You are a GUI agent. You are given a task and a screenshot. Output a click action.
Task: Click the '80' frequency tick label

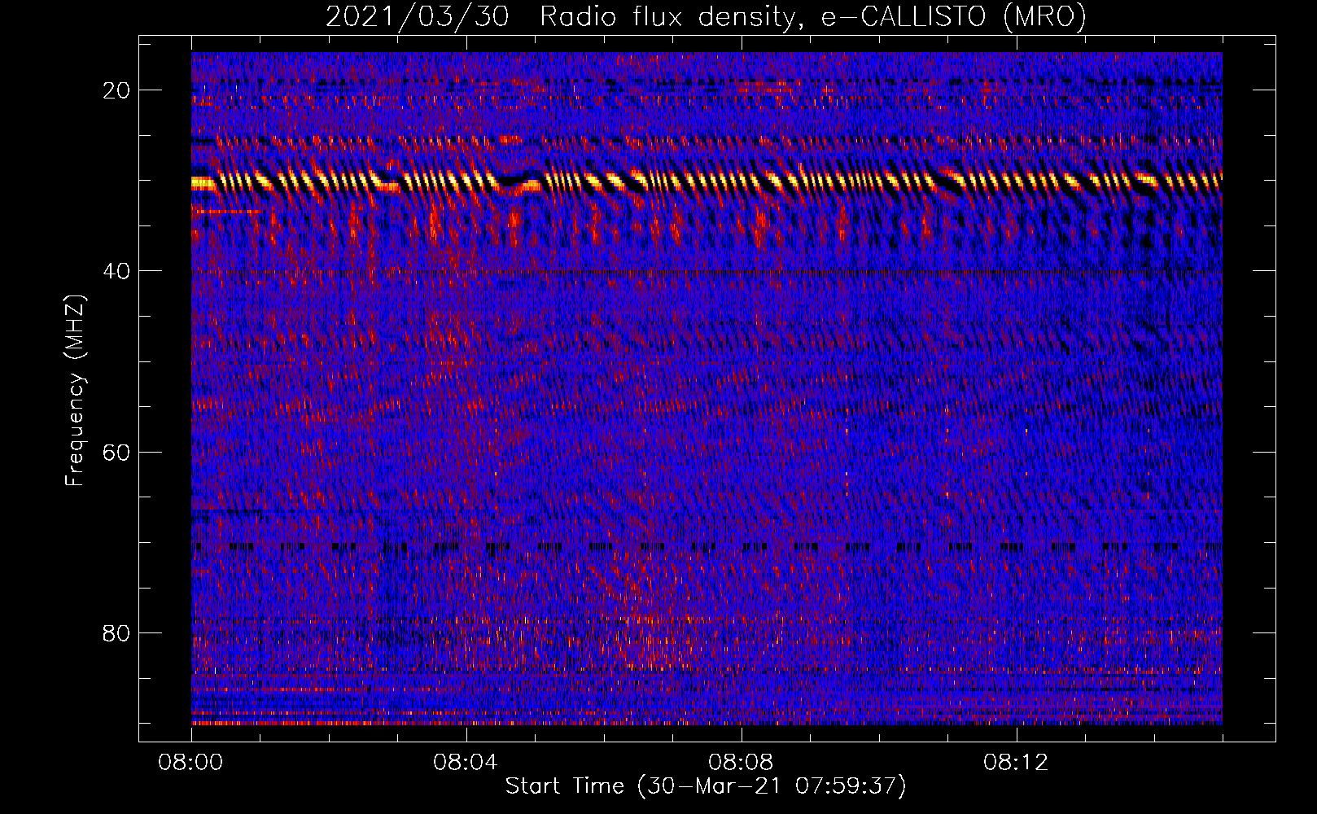[117, 632]
